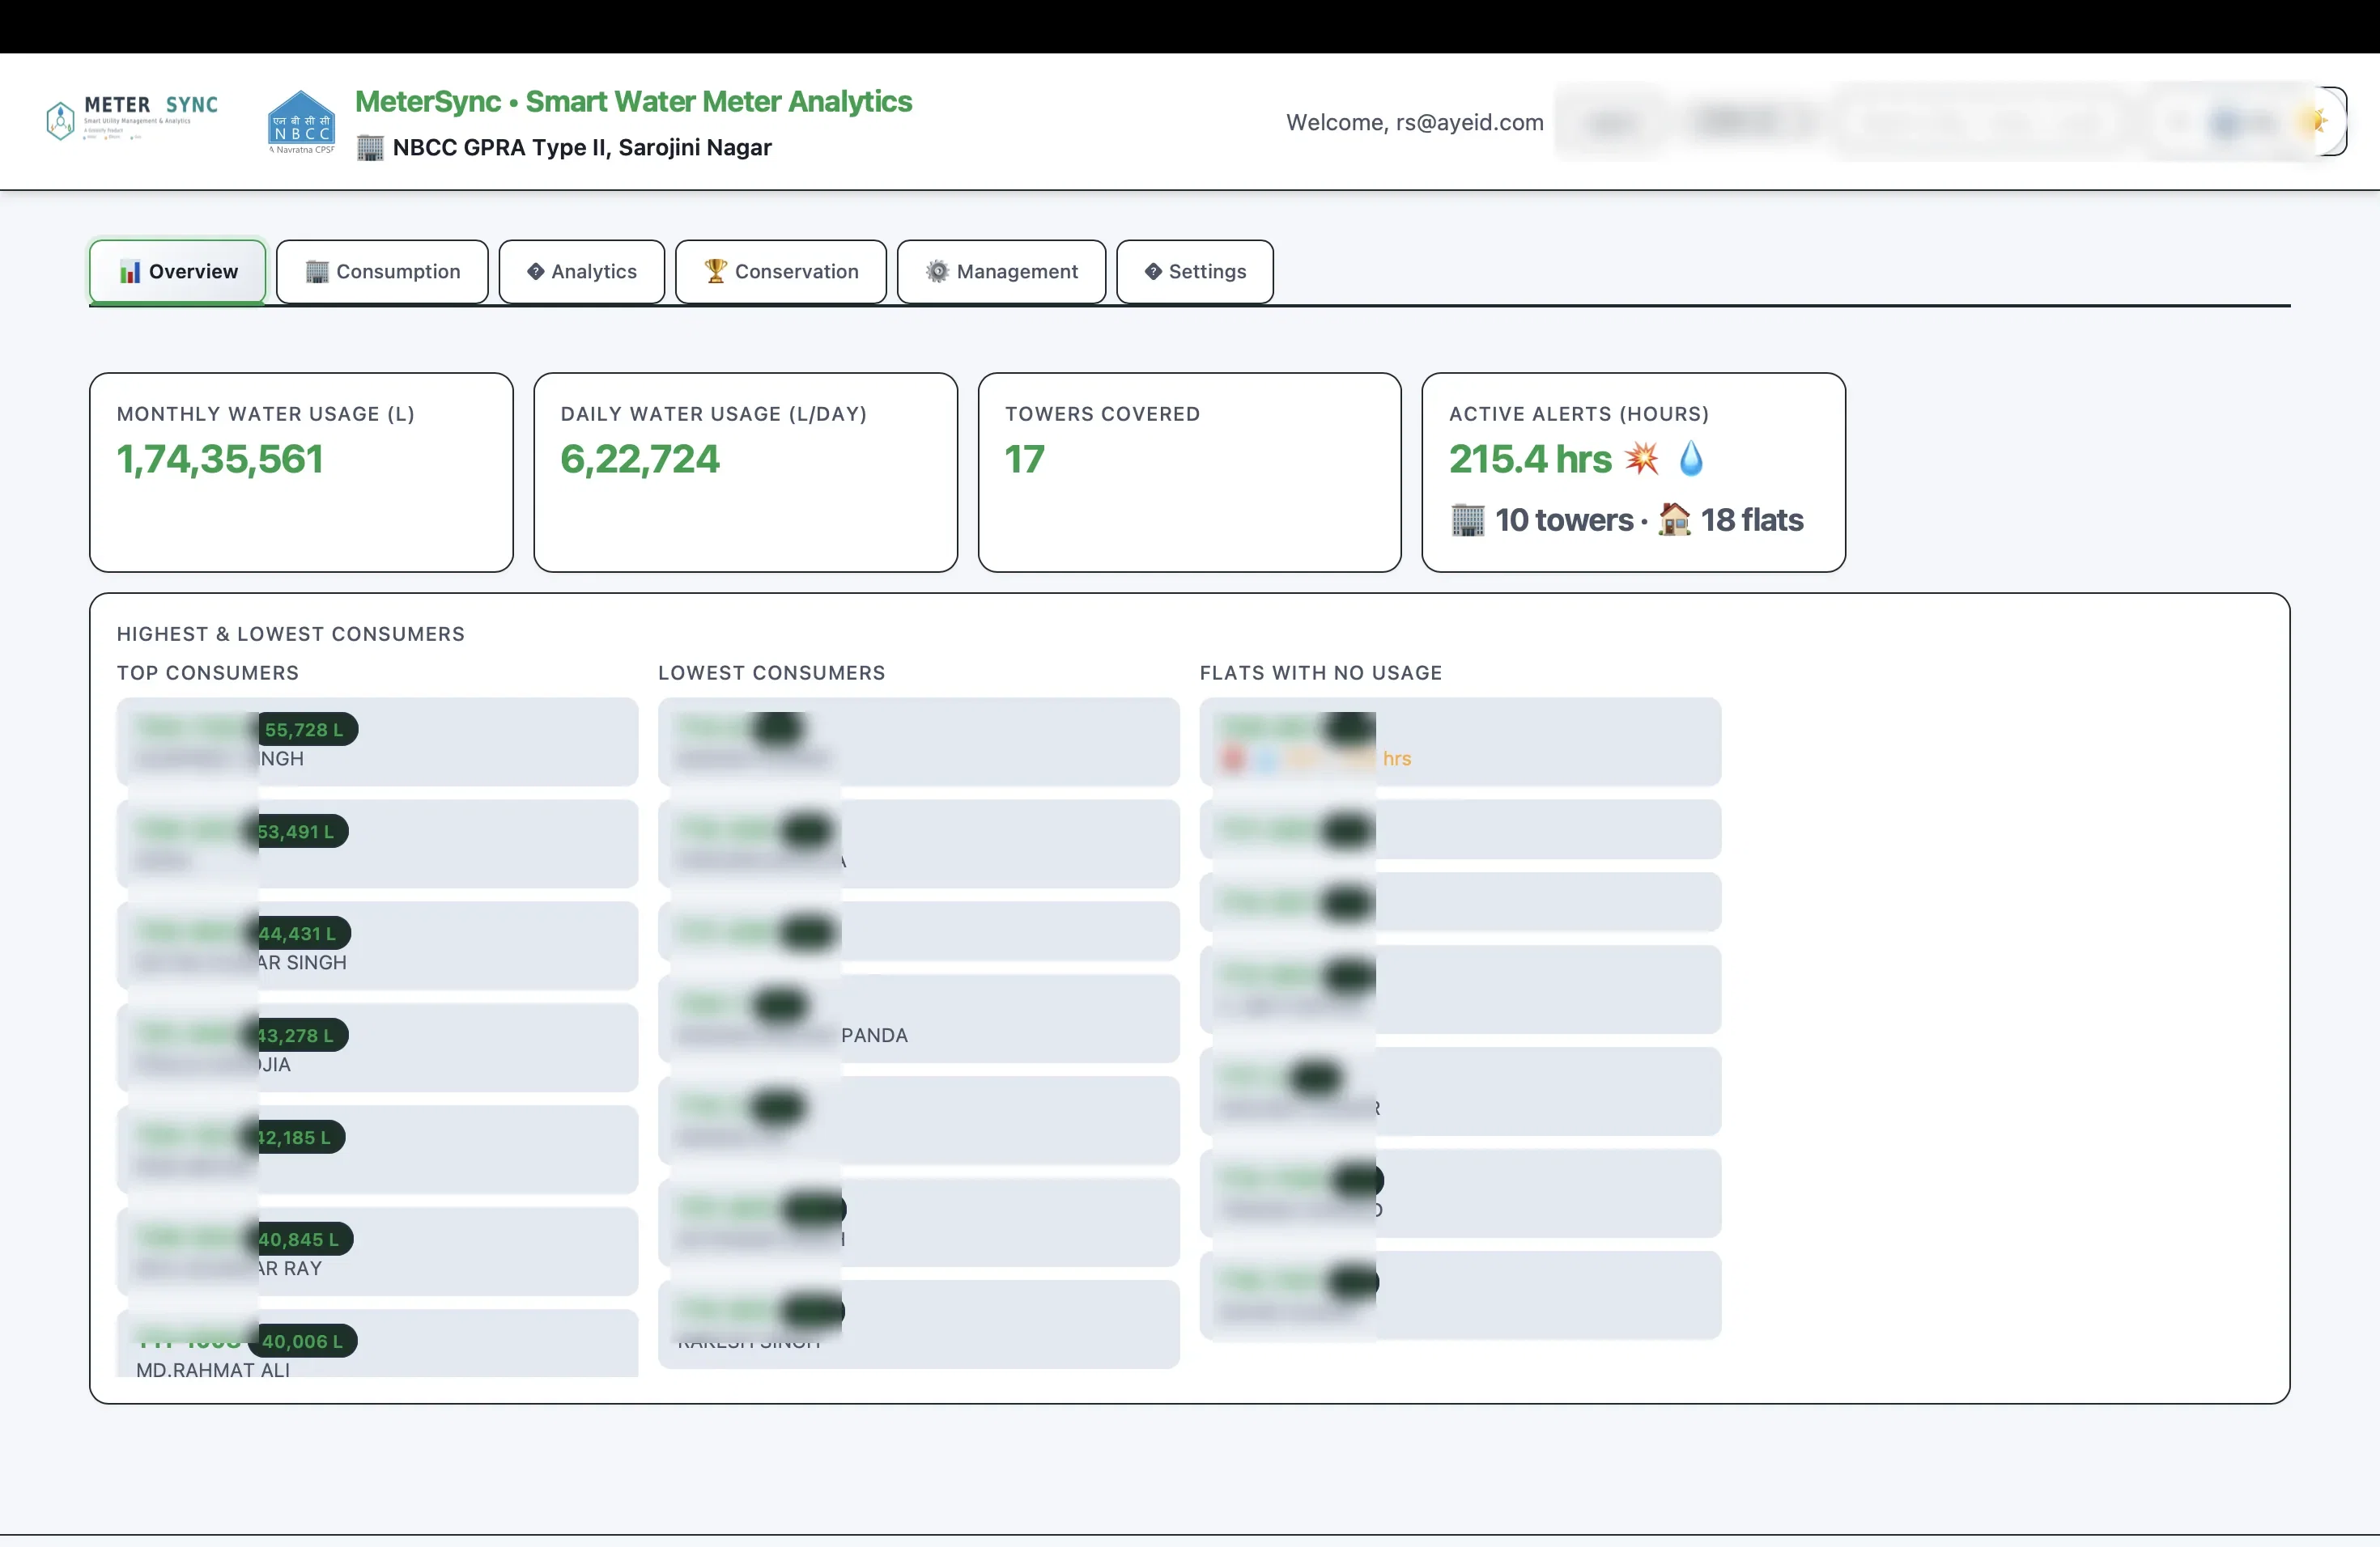Click the Monthly Water Usage card
The height and width of the screenshot is (1547, 2380).
[x=300, y=472]
